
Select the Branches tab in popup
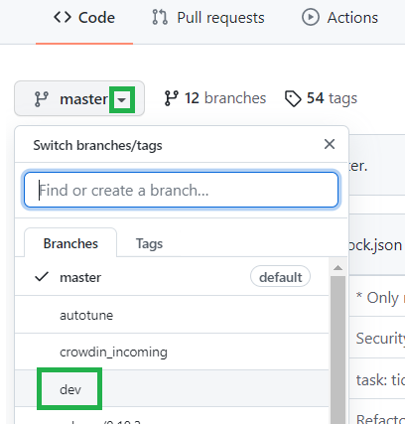70,243
